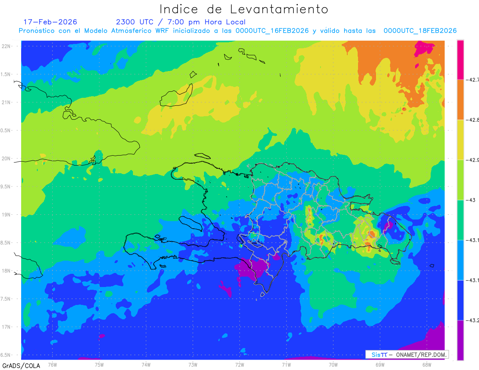Click "2300 UTC / 7:00 pm Hora Local"
The height and width of the screenshot is (370, 479).
[180, 22]
